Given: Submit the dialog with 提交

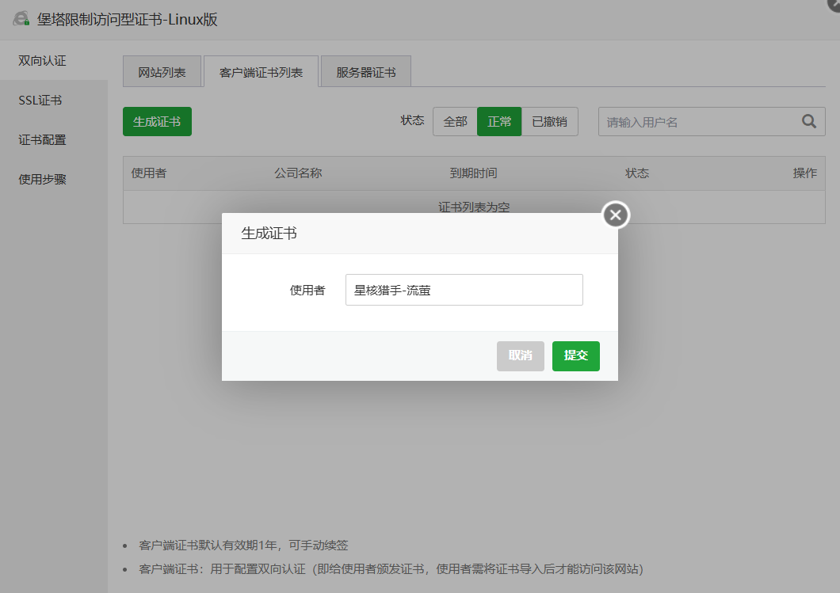Looking at the screenshot, I should pos(575,355).
